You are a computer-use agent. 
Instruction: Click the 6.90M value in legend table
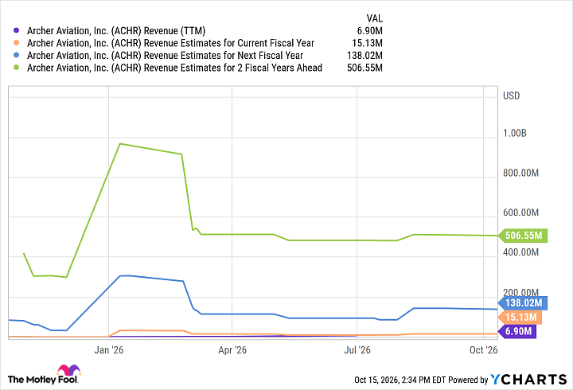(370, 31)
